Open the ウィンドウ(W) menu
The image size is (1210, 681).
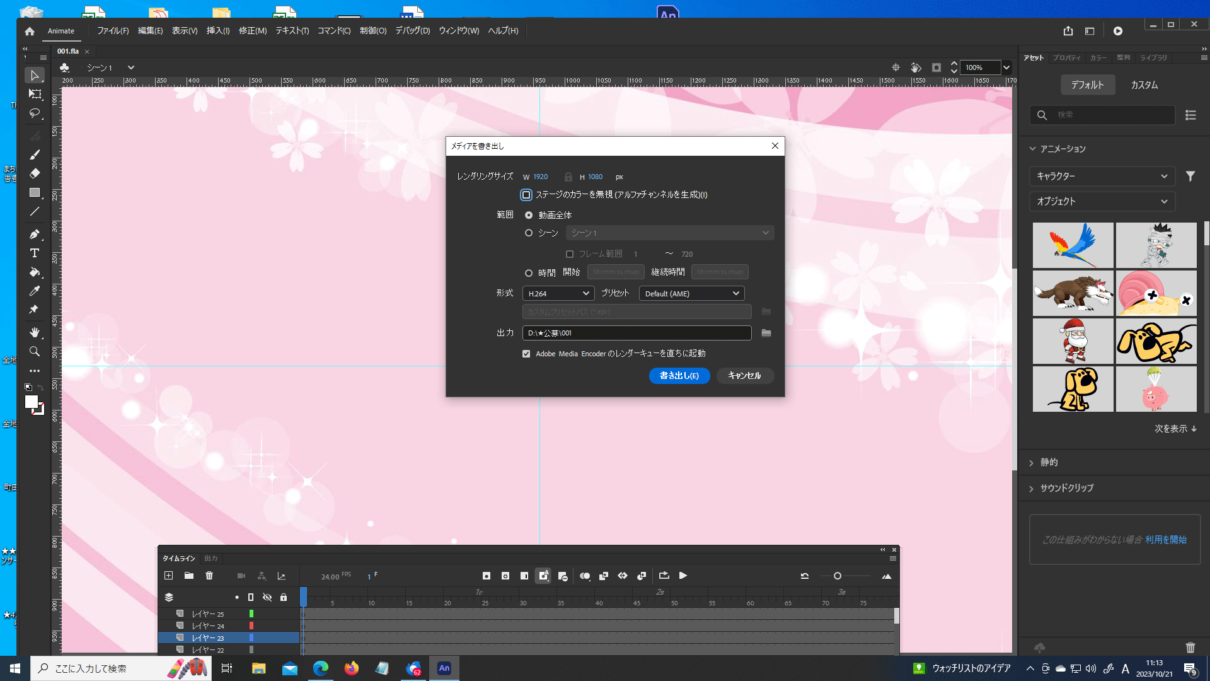458,30
